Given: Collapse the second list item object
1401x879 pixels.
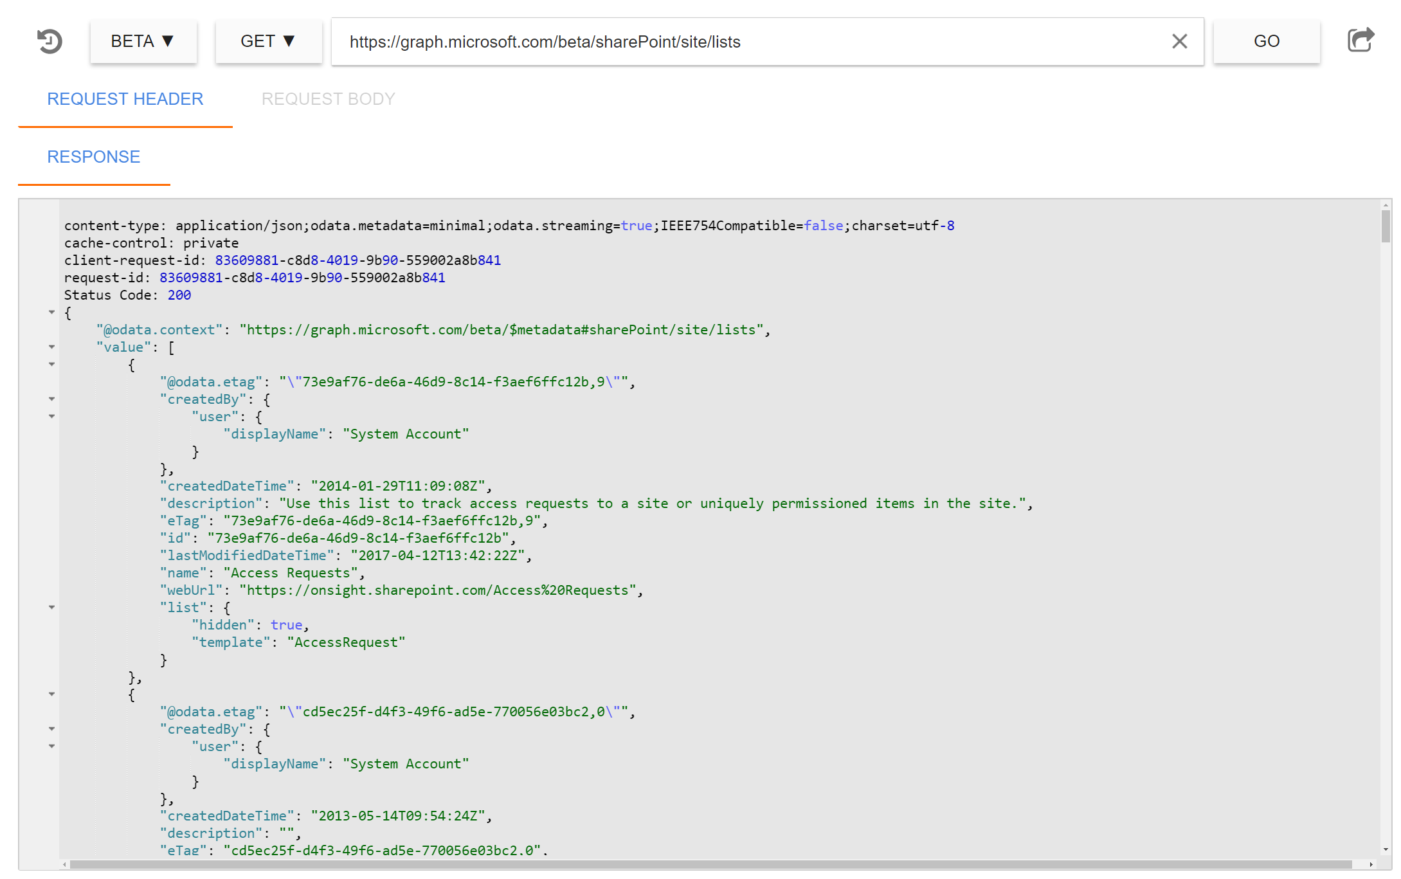Looking at the screenshot, I should coord(51,694).
